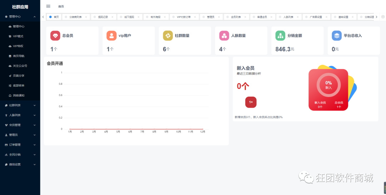Switch to the 首页 tab
Viewport: 386px width, 195px height.
[x=54, y=17]
